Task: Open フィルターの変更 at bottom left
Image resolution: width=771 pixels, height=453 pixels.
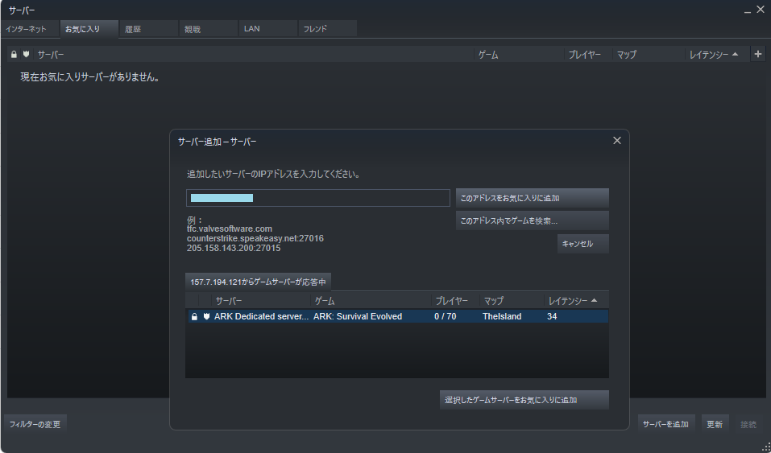Action: 35,423
